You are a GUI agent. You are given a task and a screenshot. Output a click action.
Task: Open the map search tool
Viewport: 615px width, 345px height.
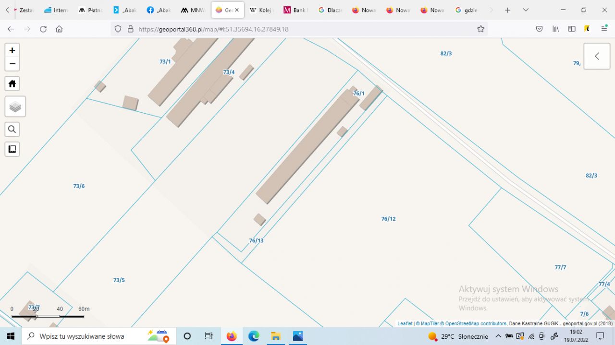pos(12,129)
